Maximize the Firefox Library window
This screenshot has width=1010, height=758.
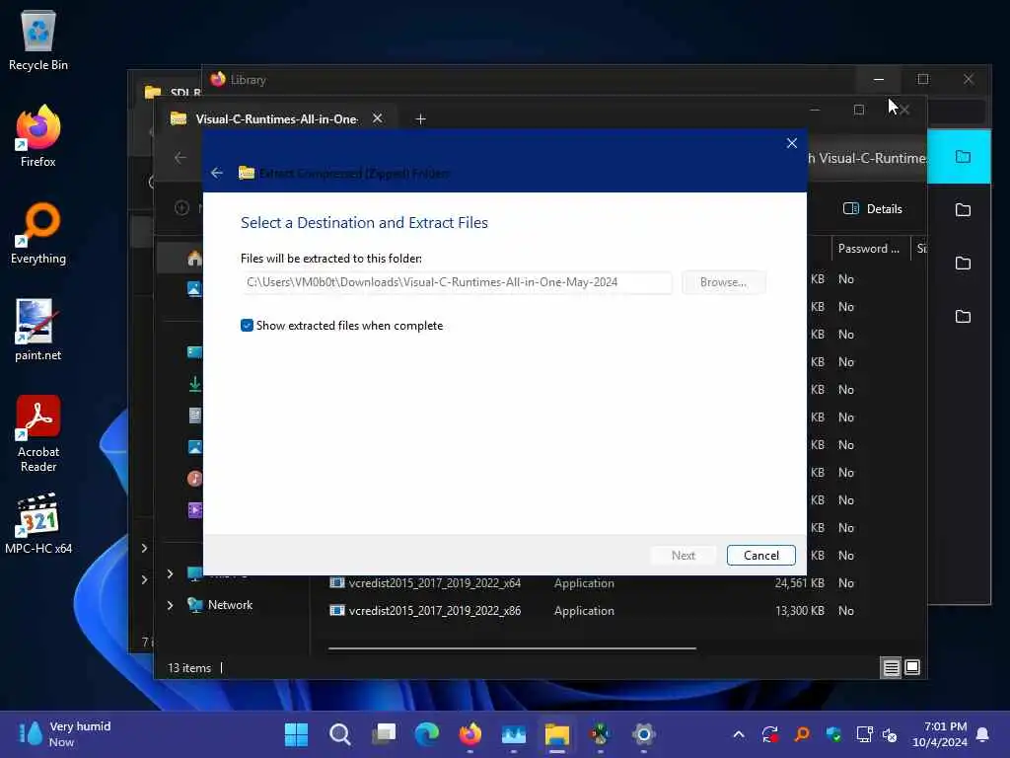[923, 79]
